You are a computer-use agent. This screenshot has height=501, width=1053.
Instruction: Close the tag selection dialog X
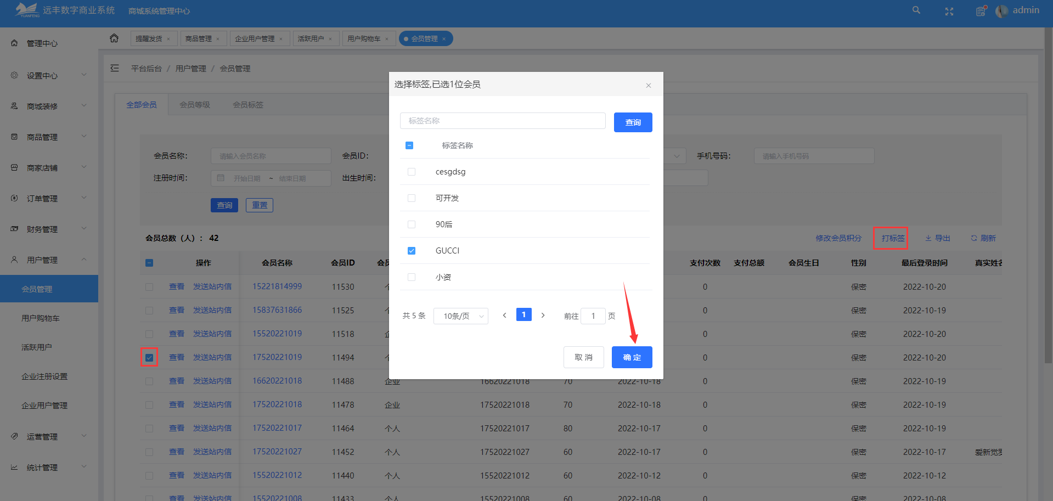[649, 85]
